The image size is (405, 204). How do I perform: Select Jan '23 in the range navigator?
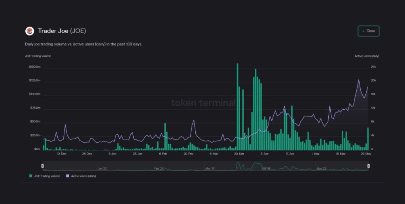point(103,168)
